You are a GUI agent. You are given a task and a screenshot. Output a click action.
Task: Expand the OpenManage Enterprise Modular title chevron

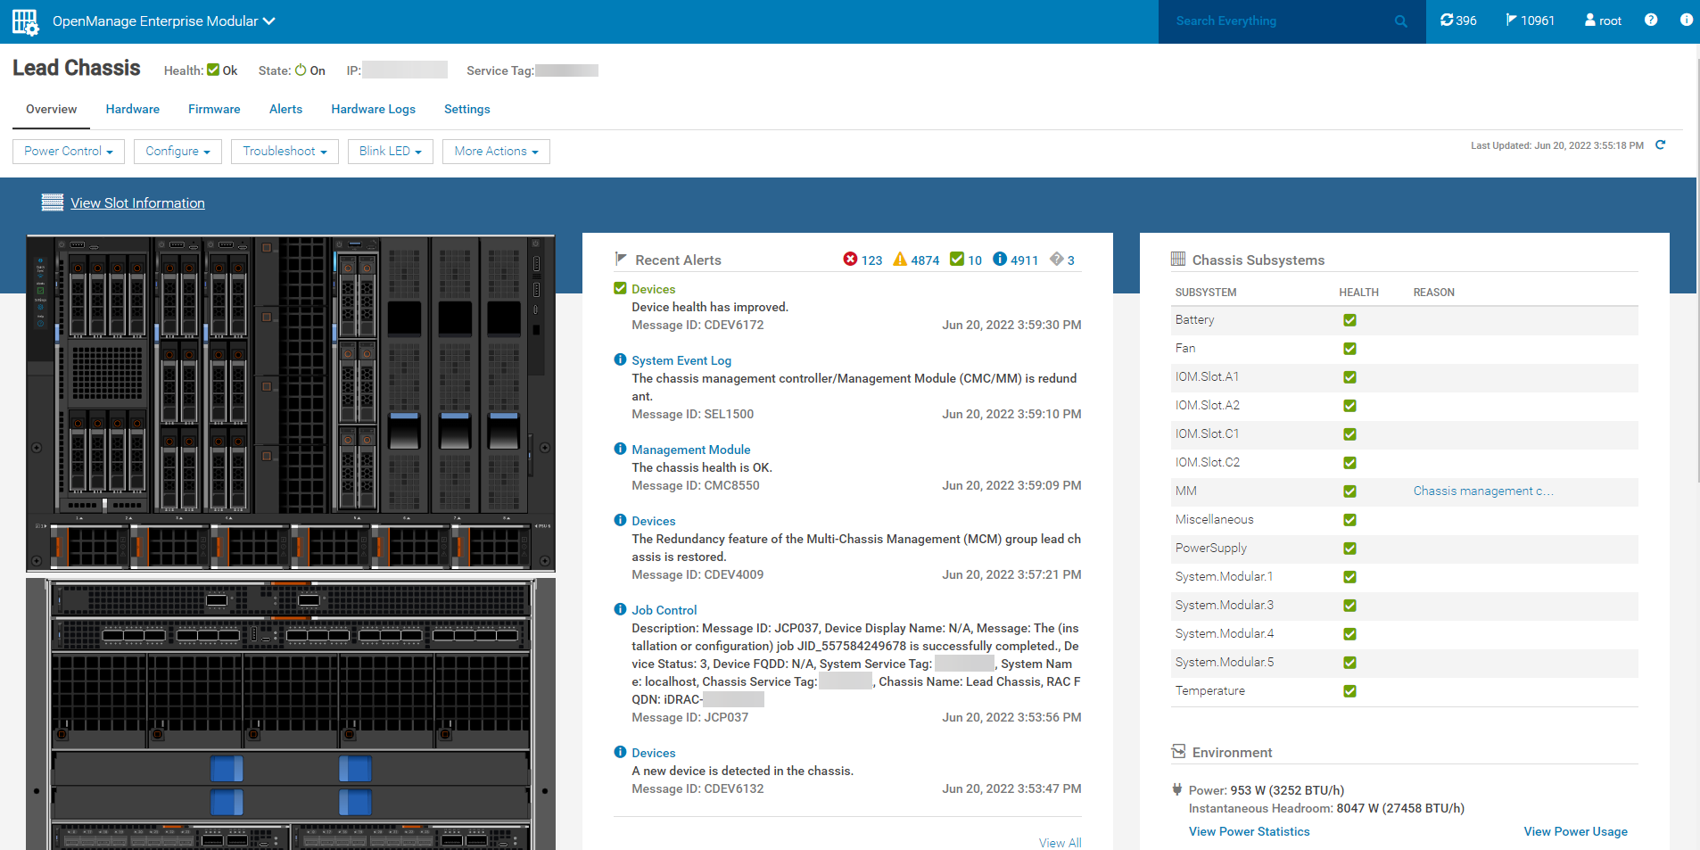click(x=268, y=20)
